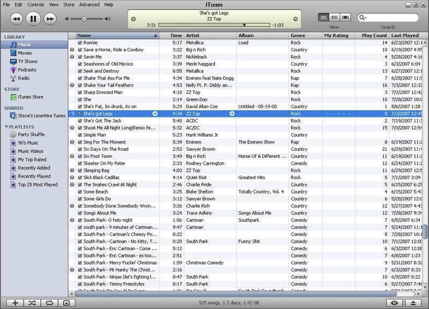This screenshot has height=309, width=429.
Task: Toggle shuffle playback button
Action: [32, 303]
